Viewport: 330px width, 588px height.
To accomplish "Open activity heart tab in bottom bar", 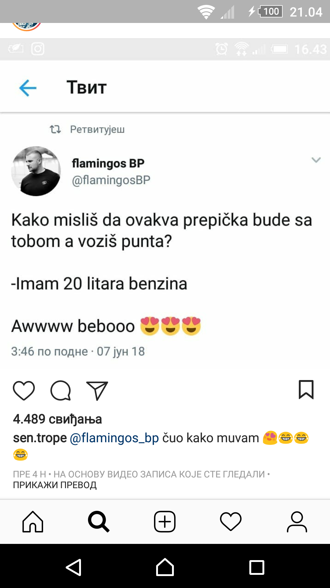I will [x=231, y=522].
